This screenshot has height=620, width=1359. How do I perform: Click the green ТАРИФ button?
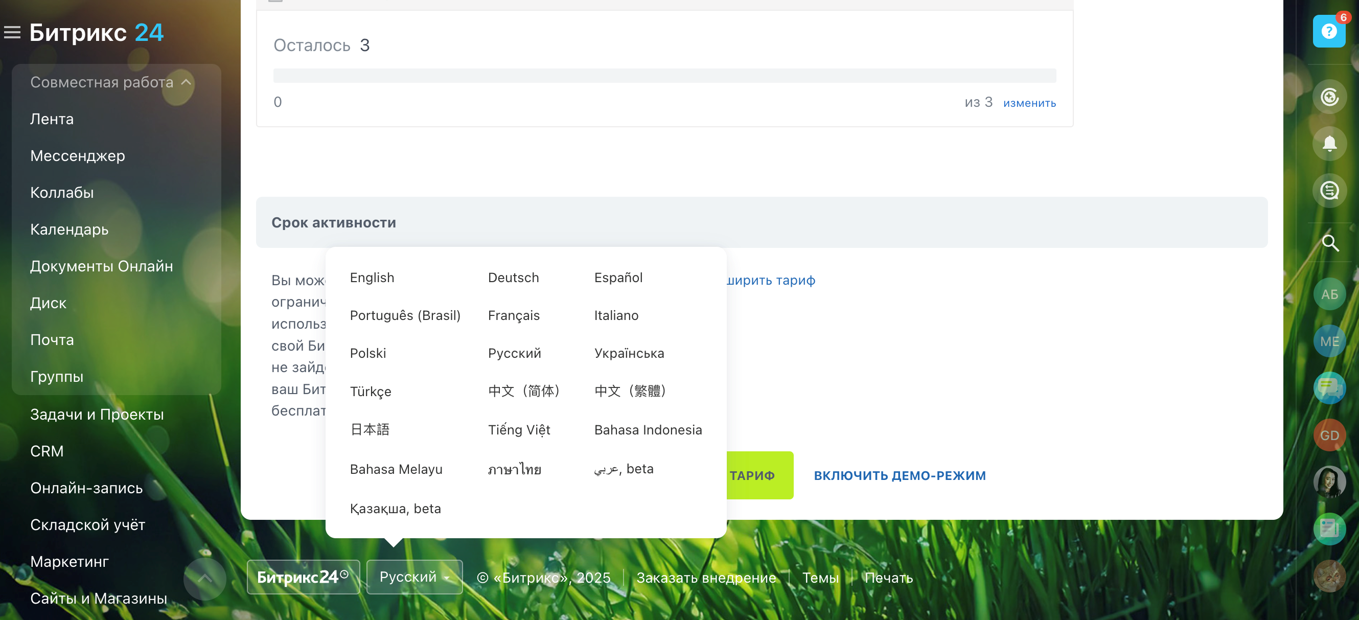[x=759, y=475]
